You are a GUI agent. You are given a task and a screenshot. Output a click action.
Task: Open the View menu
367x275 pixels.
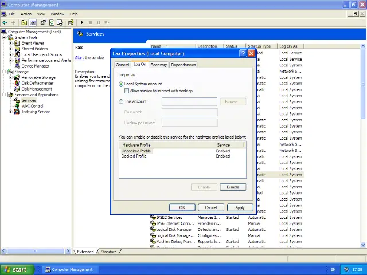tap(41, 14)
